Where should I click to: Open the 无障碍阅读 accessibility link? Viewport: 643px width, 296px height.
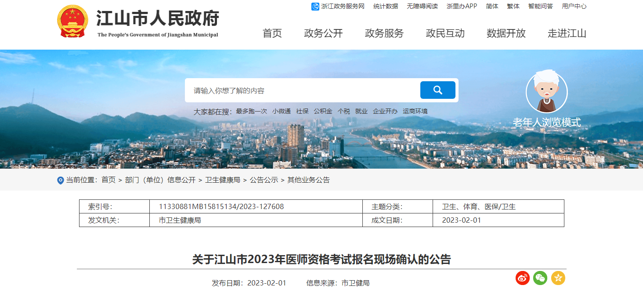(422, 6)
